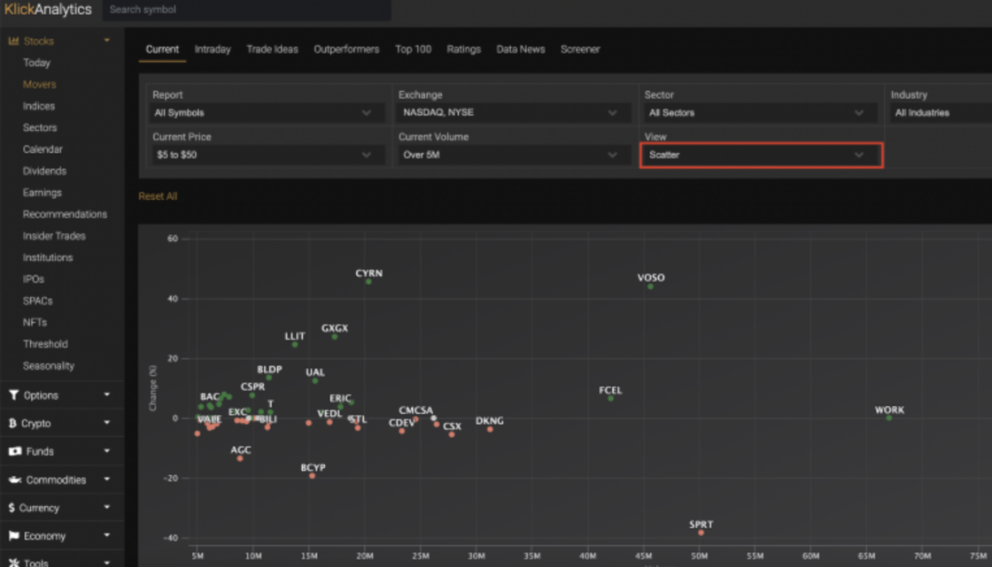The width and height of the screenshot is (992, 567).
Task: Open Recommendations in the sidebar
Action: click(65, 214)
